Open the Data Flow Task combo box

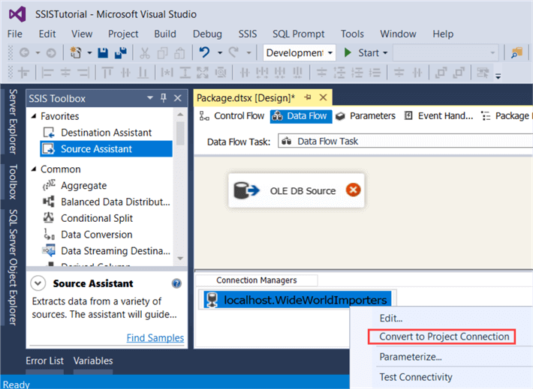click(405, 141)
